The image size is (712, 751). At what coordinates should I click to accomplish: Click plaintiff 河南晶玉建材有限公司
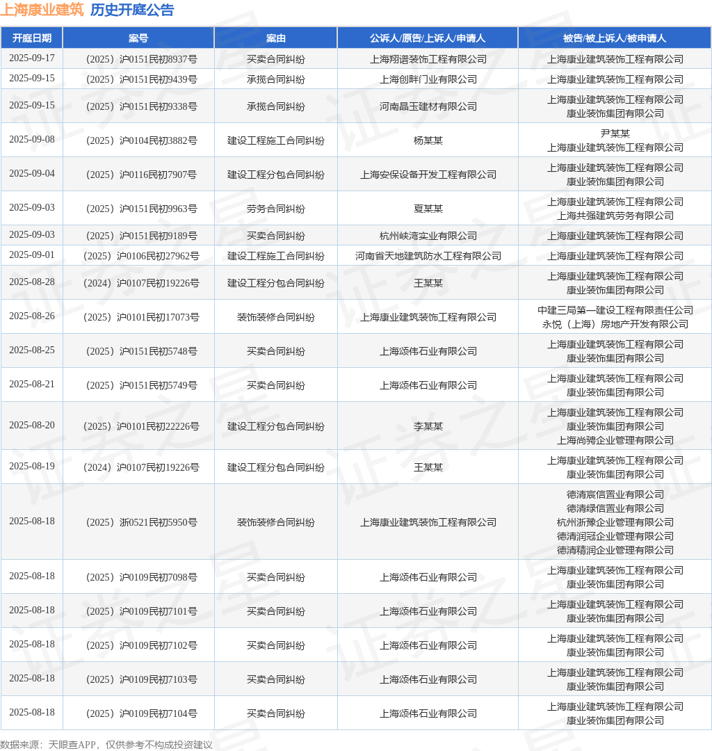click(x=428, y=106)
